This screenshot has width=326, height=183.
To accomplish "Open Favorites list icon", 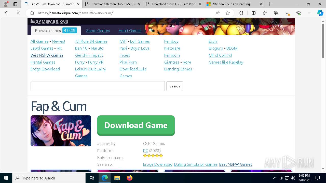I will pos(265,13).
